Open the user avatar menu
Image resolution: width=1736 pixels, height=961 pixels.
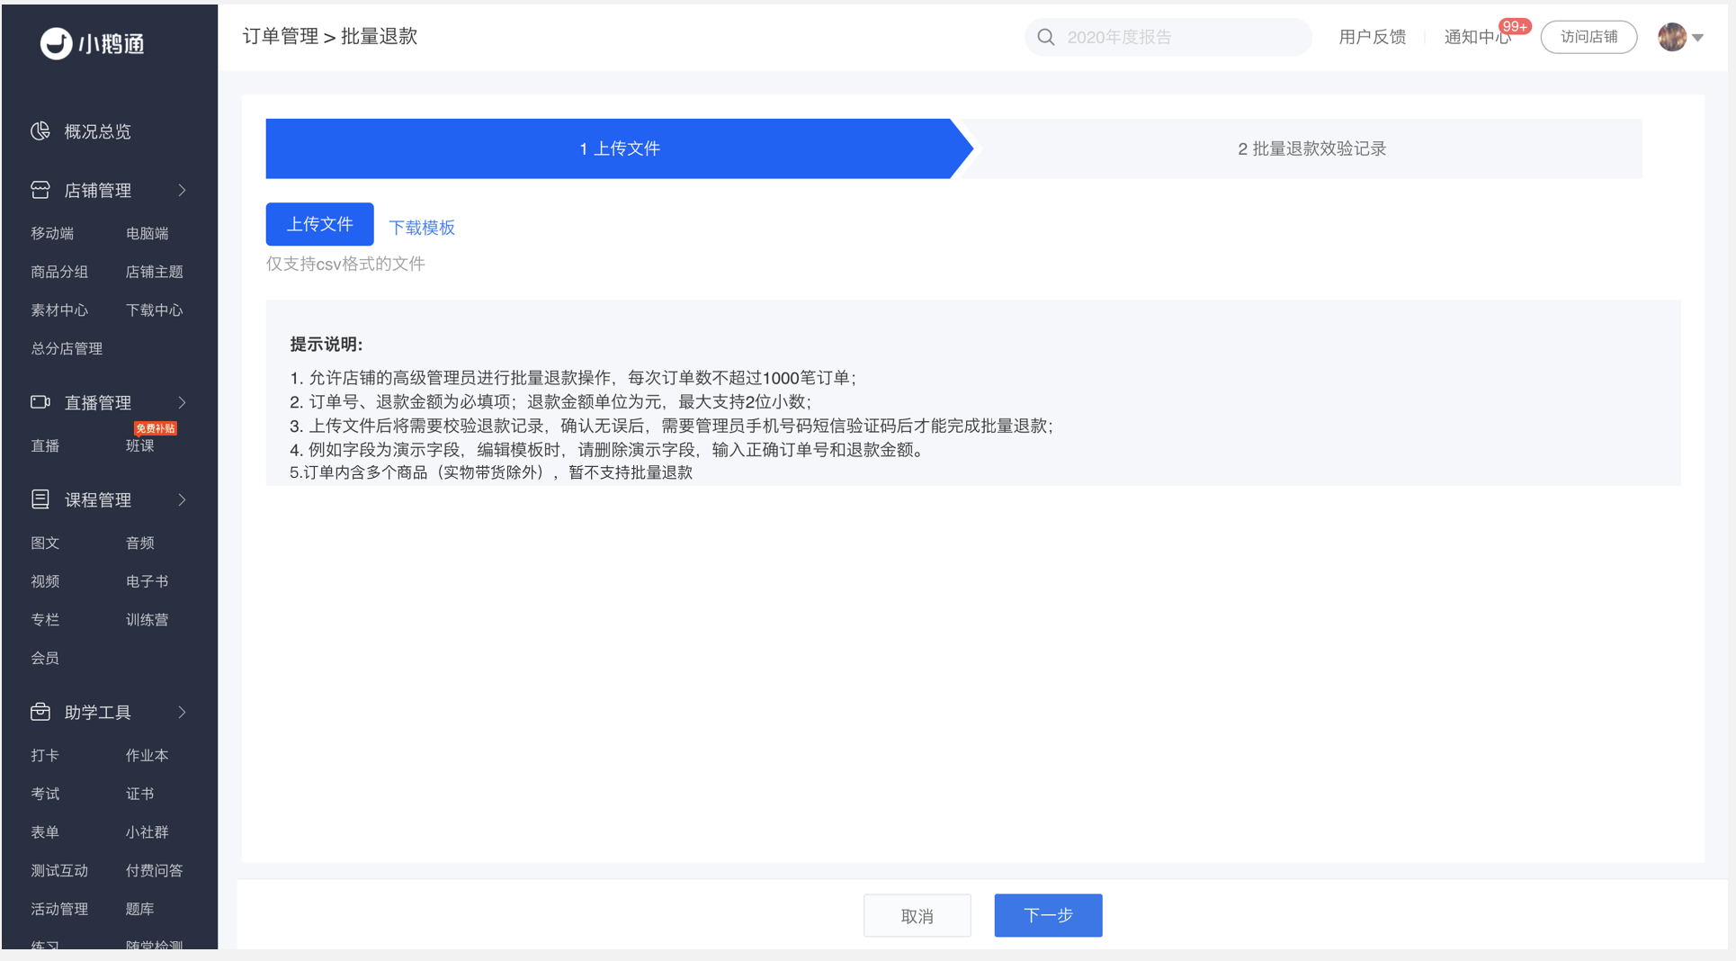point(1672,37)
